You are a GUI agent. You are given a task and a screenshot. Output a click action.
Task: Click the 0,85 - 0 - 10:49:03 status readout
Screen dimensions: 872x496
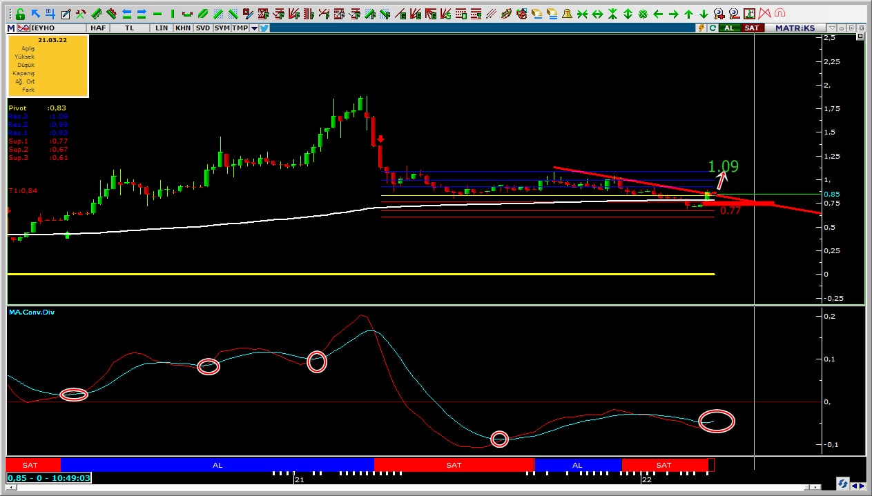tap(48, 477)
